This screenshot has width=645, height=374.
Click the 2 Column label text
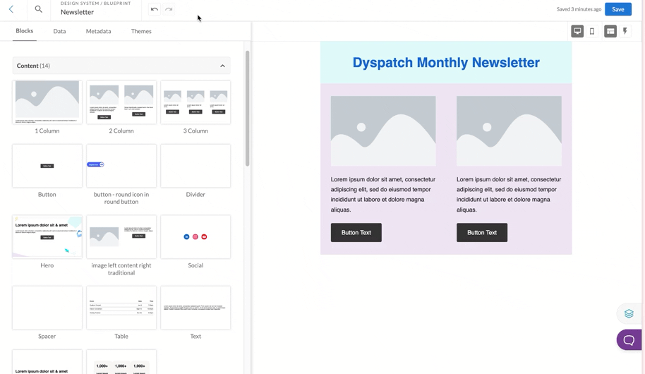pyautogui.click(x=121, y=131)
